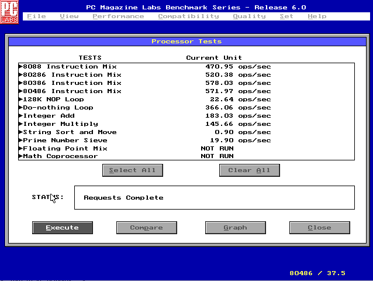The width and height of the screenshot is (373, 281).
Task: Toggle the 80286 Instruction Mix test
Action: point(72,74)
